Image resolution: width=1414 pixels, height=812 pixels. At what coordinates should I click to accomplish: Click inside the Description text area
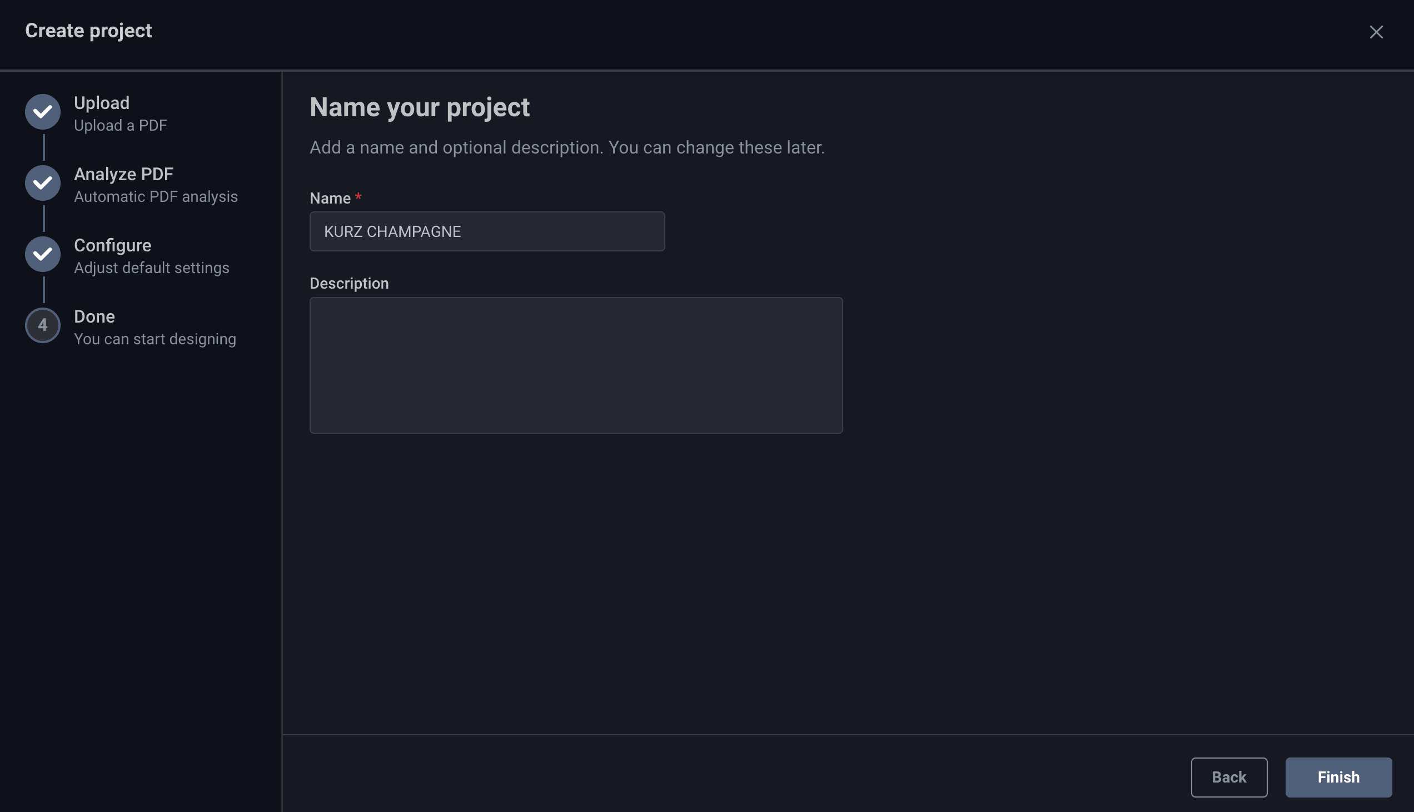click(x=576, y=365)
